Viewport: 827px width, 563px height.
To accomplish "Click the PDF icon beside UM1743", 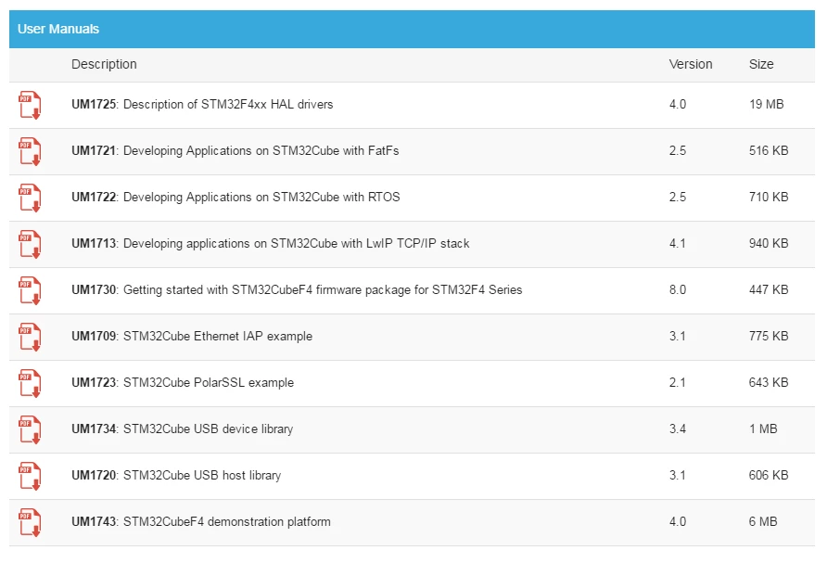I will pos(30,523).
